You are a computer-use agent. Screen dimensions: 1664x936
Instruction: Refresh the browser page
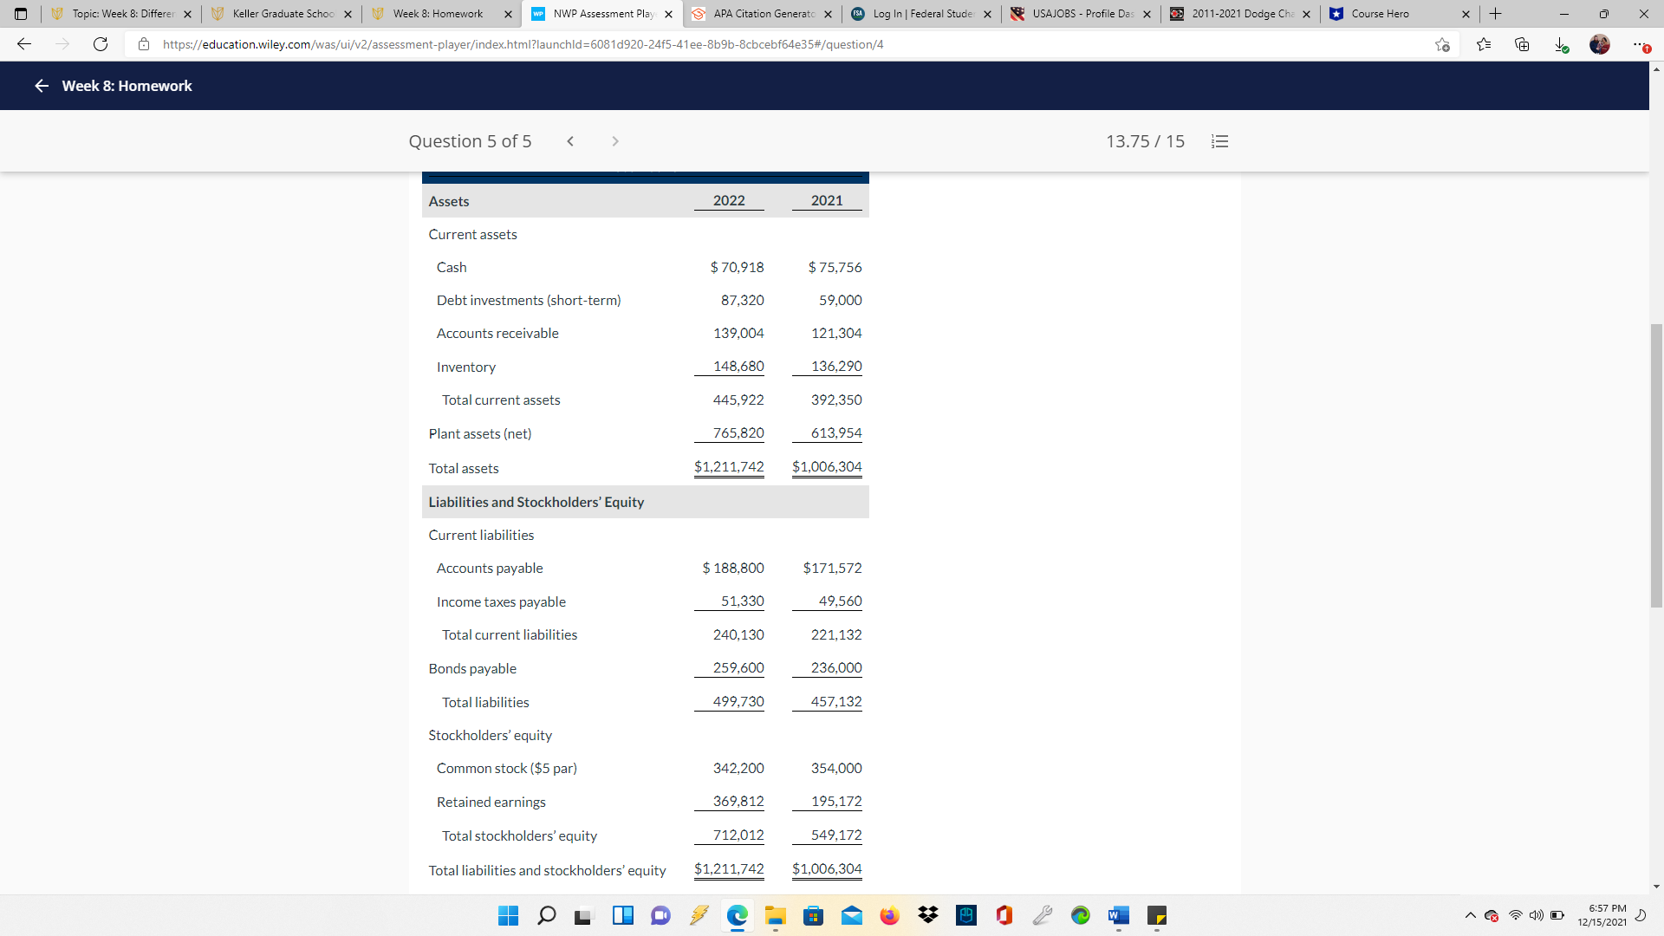point(101,44)
